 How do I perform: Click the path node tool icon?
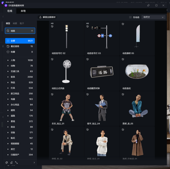click(16, 162)
